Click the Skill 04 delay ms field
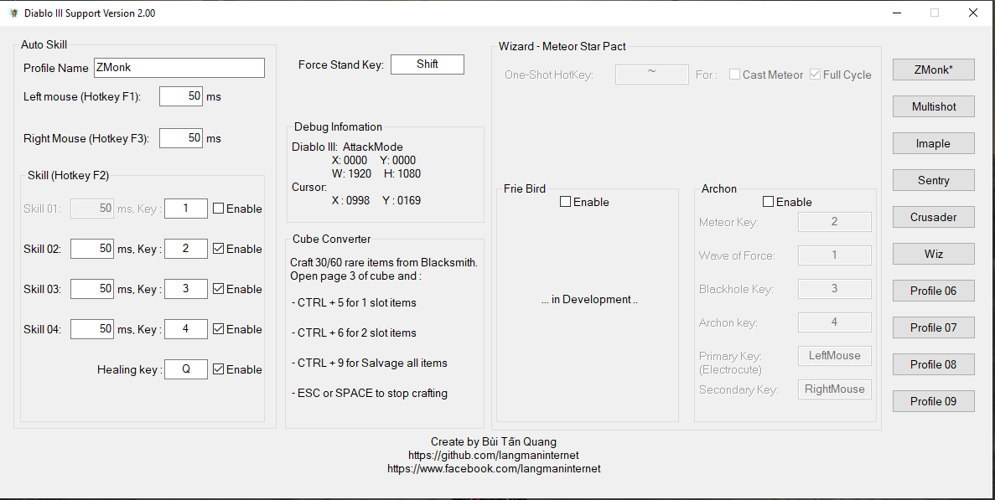 pos(92,329)
